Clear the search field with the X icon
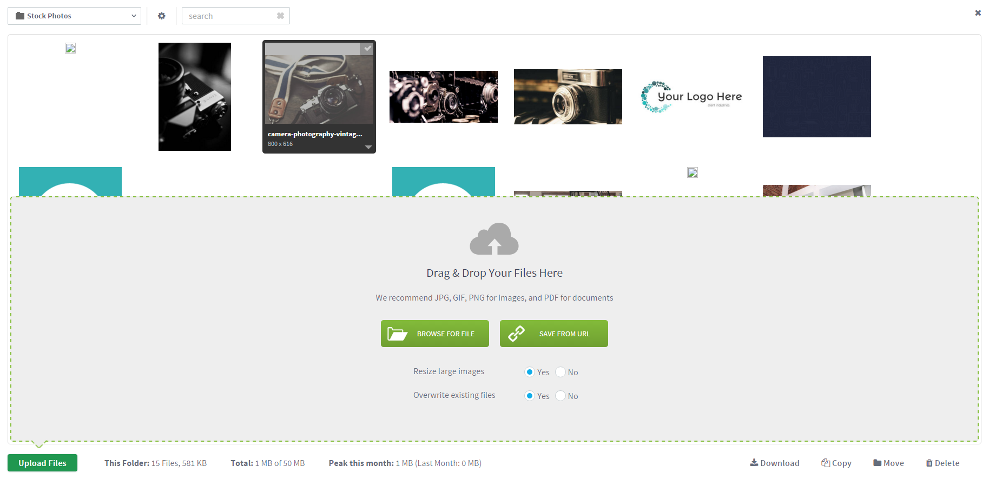 pos(280,16)
